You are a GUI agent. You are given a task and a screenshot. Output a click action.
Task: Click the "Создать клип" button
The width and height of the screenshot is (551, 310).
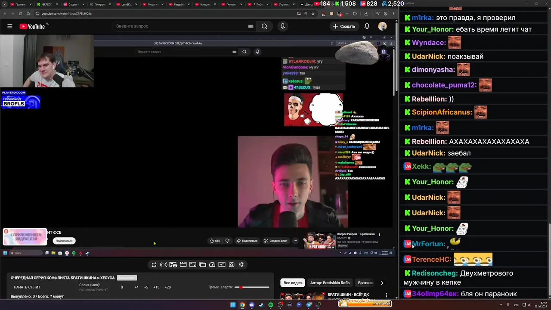click(x=275, y=241)
